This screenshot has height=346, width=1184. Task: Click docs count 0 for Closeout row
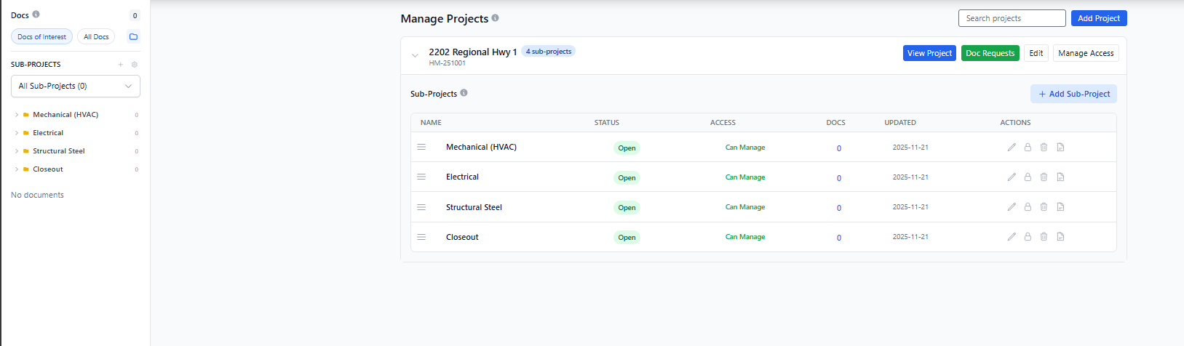[839, 238]
